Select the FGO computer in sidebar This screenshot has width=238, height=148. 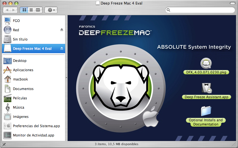[x=34, y=21]
